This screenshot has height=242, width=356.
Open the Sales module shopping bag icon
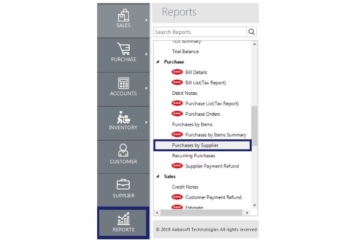point(123,15)
